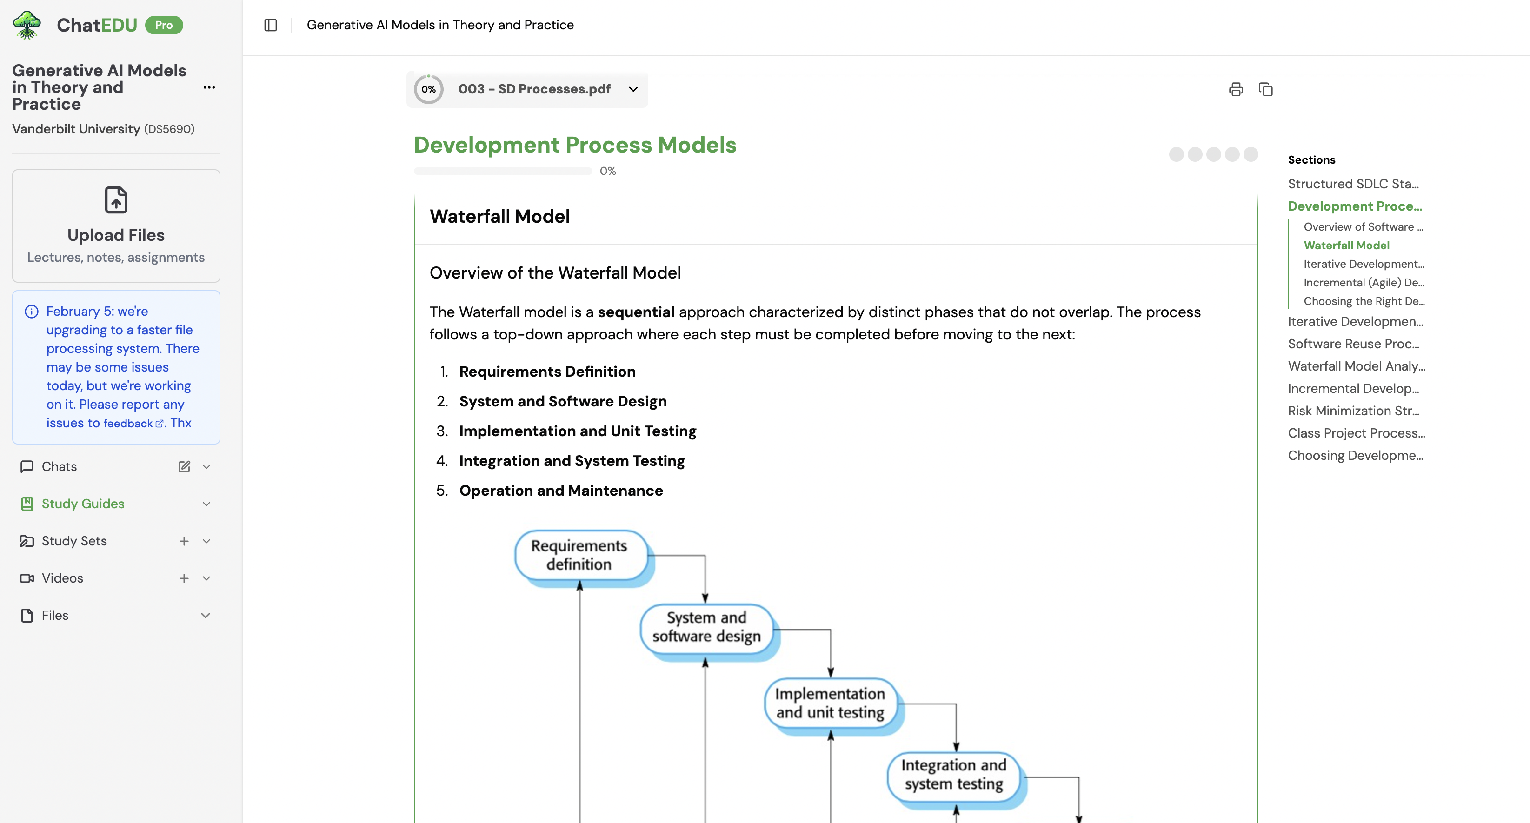
Task: Expand the Chats section chevron
Action: (x=206, y=467)
